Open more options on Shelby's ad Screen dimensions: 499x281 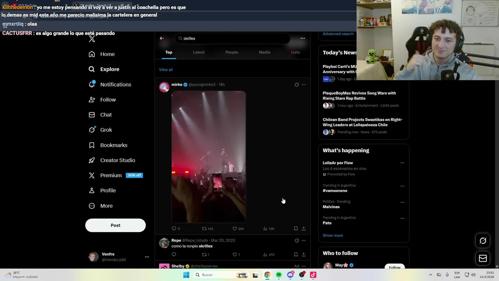pos(304,266)
